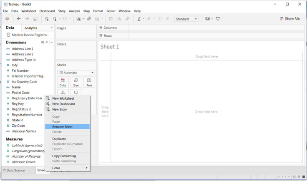Image resolution: width=307 pixels, height=181 pixels.
Task: Select the Registration Number field
Action: (27, 115)
